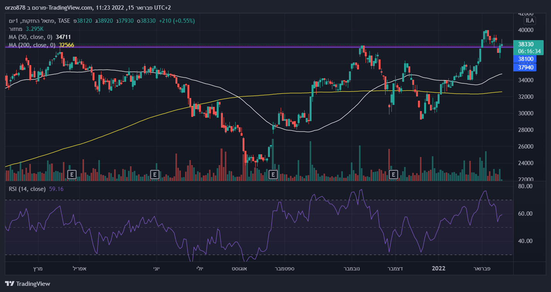Screen dimensions: 551x292
Task: Open the earnings E marker between אוגוסט and ספטמבר
Action: click(x=273, y=174)
